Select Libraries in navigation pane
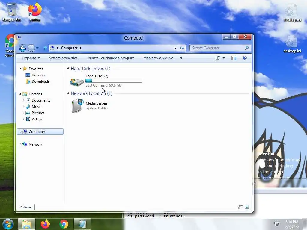Viewport: 307px width, 230px height. click(x=35, y=94)
